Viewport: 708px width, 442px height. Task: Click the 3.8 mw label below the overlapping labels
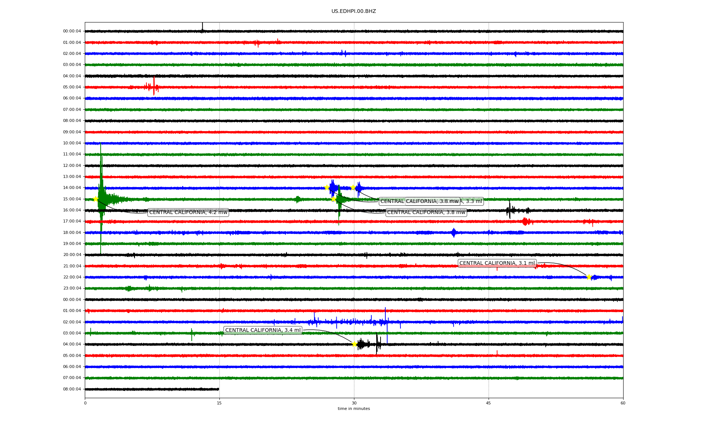(x=426, y=213)
